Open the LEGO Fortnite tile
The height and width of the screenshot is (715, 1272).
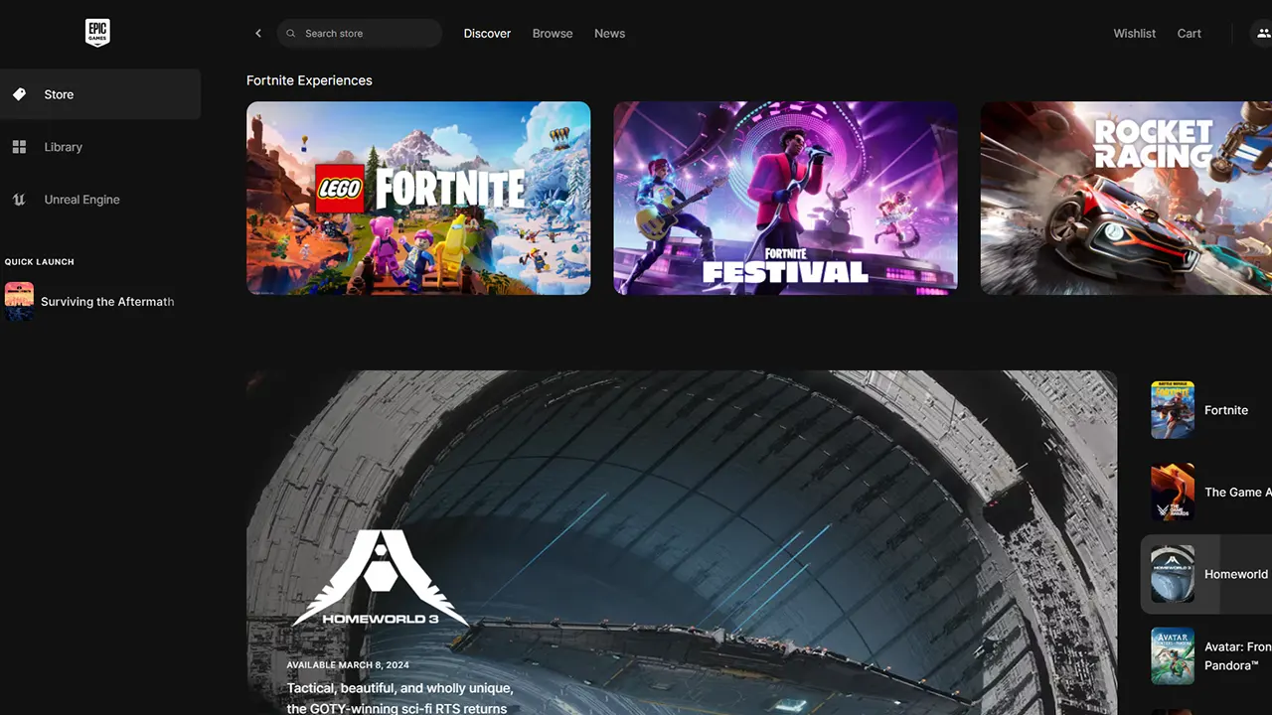(418, 198)
